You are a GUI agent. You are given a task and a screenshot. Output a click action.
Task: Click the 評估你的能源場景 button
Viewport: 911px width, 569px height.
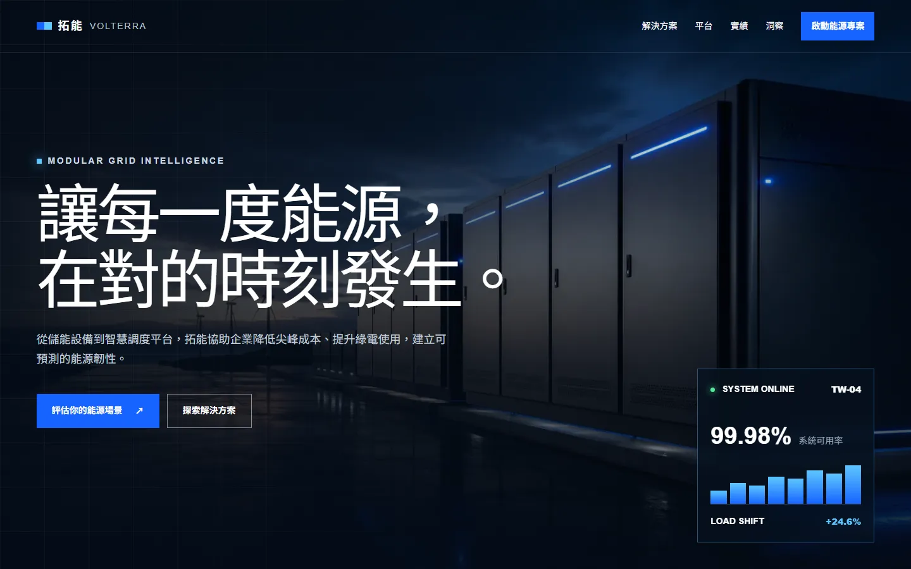98,411
